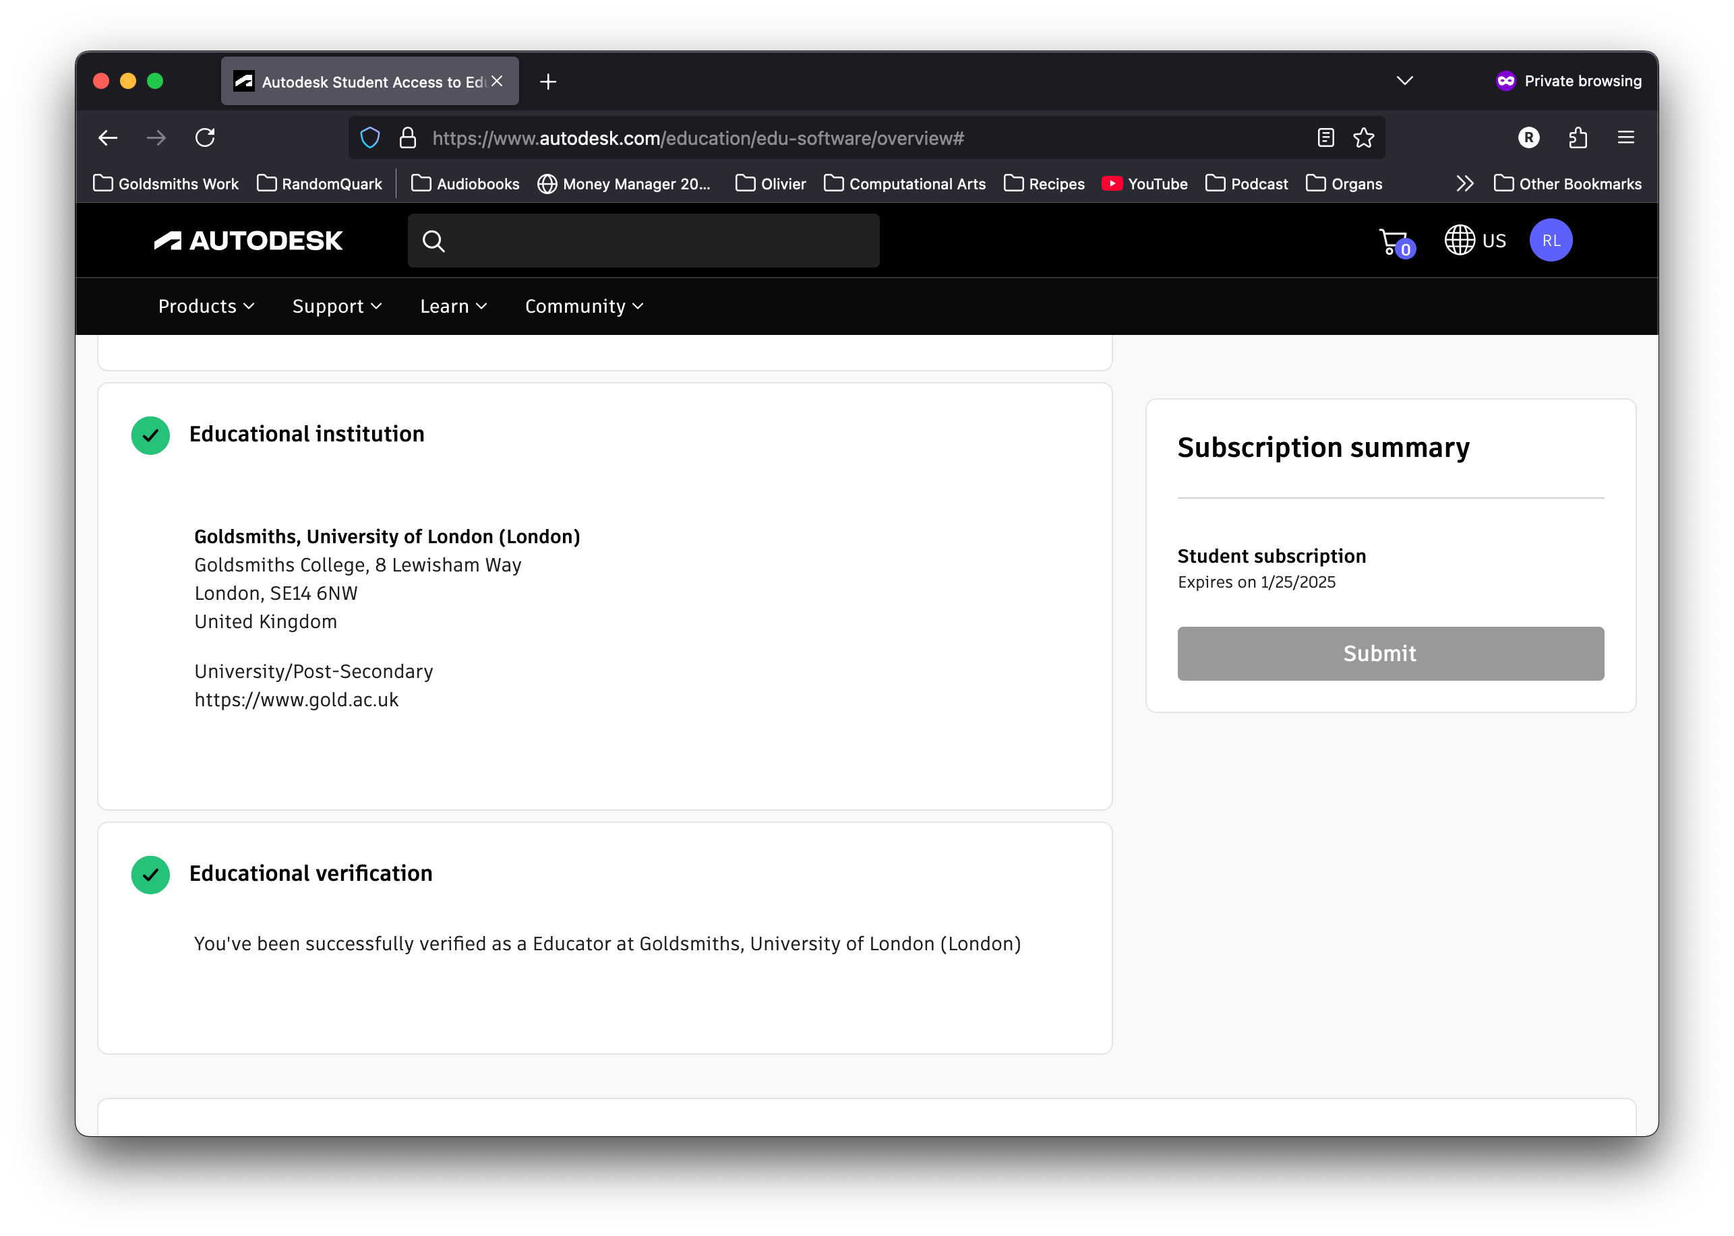Expand the Community menu
The height and width of the screenshot is (1236, 1734).
[585, 306]
